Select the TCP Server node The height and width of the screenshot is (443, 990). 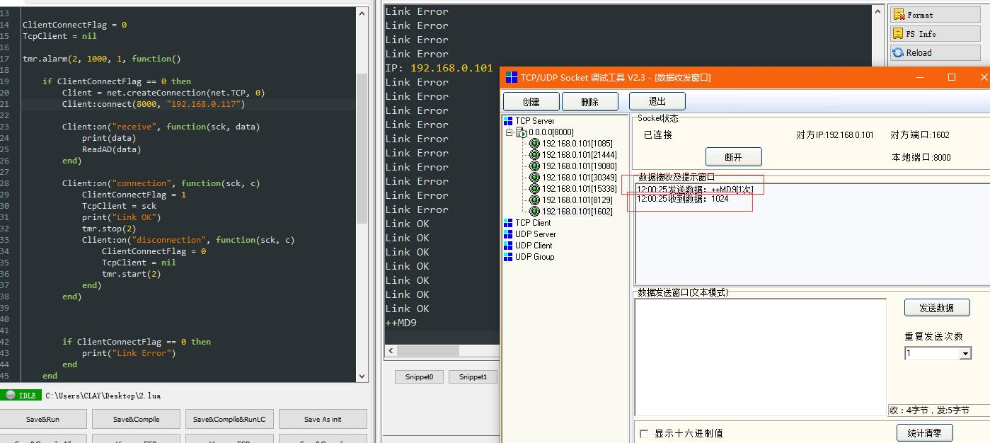coord(534,121)
